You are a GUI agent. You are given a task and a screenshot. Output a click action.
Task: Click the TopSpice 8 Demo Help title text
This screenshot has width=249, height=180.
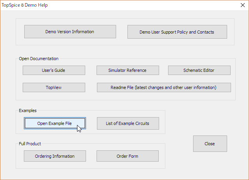point(25,5)
